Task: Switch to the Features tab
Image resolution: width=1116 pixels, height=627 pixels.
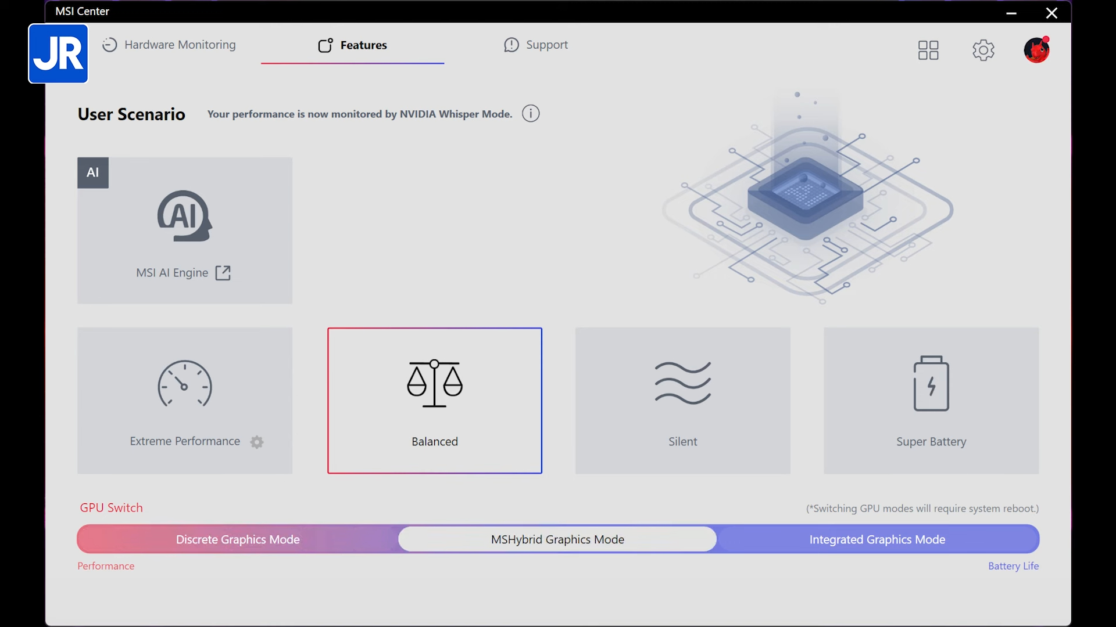Action: [352, 45]
